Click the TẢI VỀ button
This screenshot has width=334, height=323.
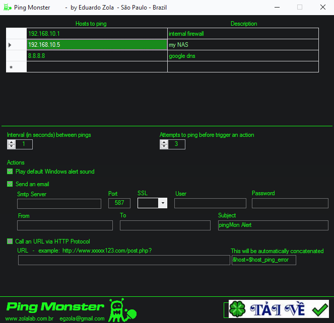(x=279, y=309)
